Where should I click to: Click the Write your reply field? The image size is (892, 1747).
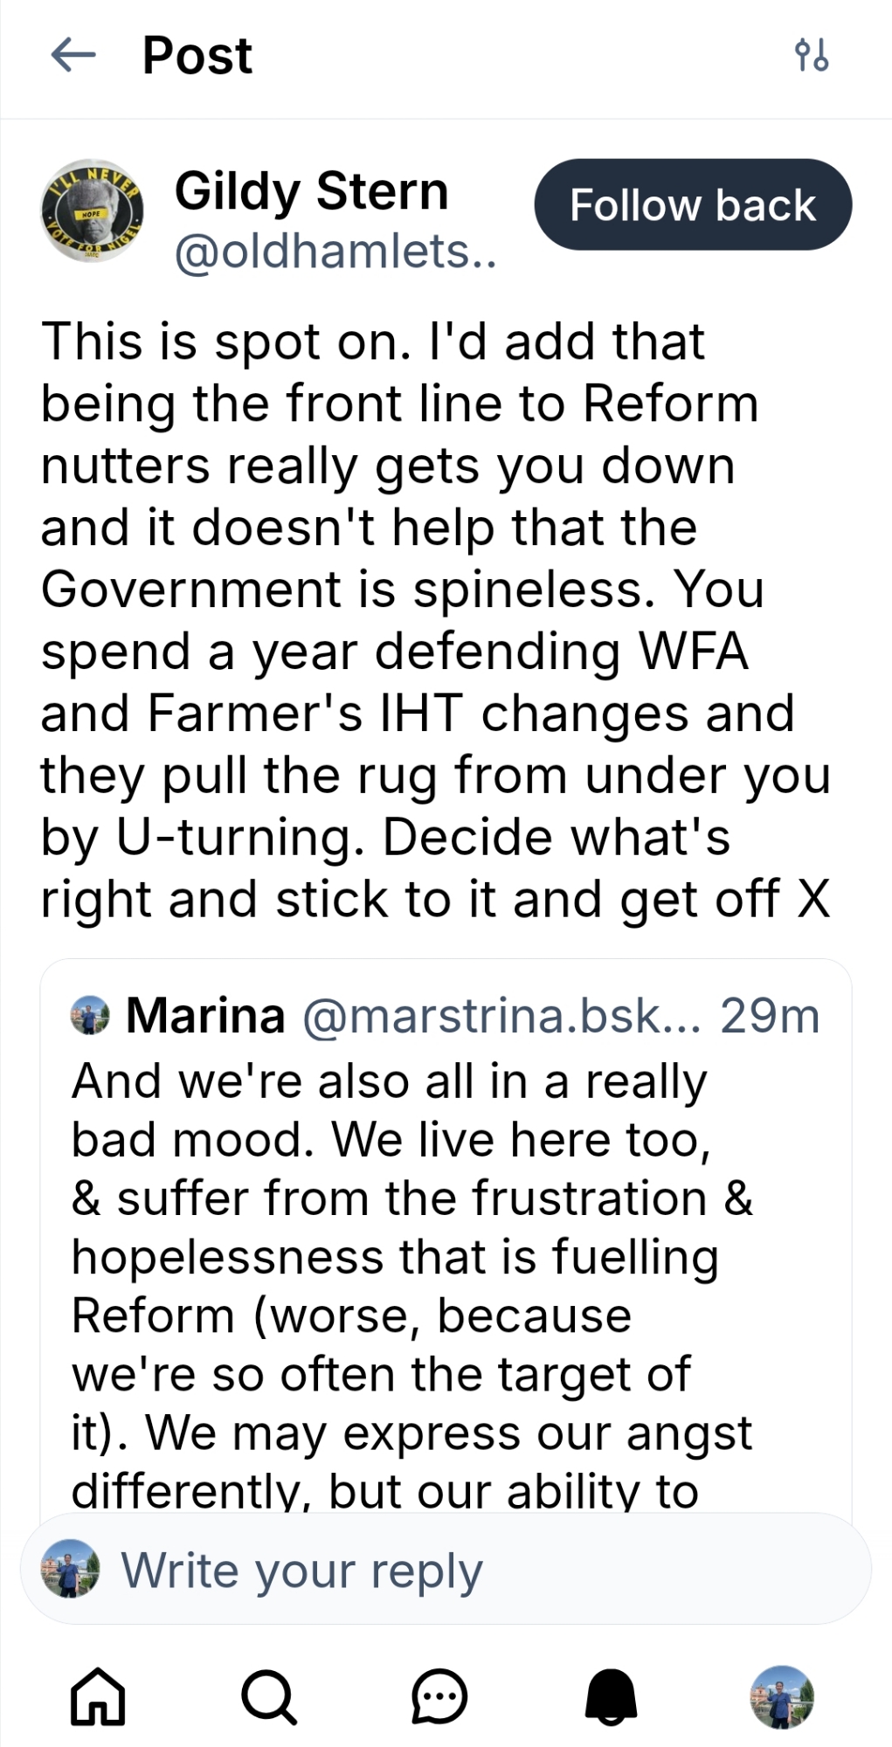point(472,1571)
